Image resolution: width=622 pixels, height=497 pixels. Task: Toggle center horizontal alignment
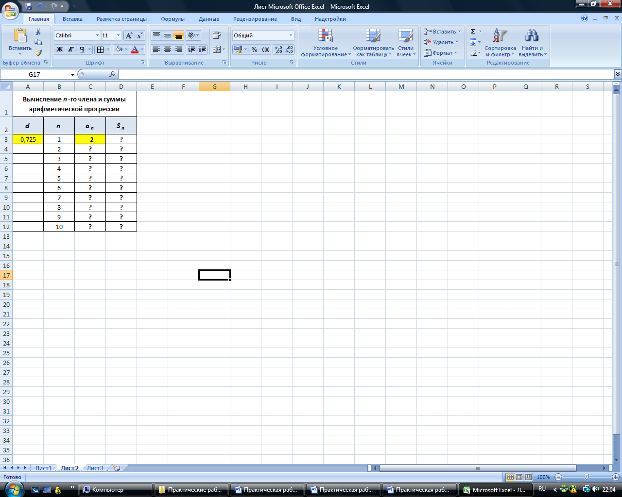pyautogui.click(x=168, y=50)
